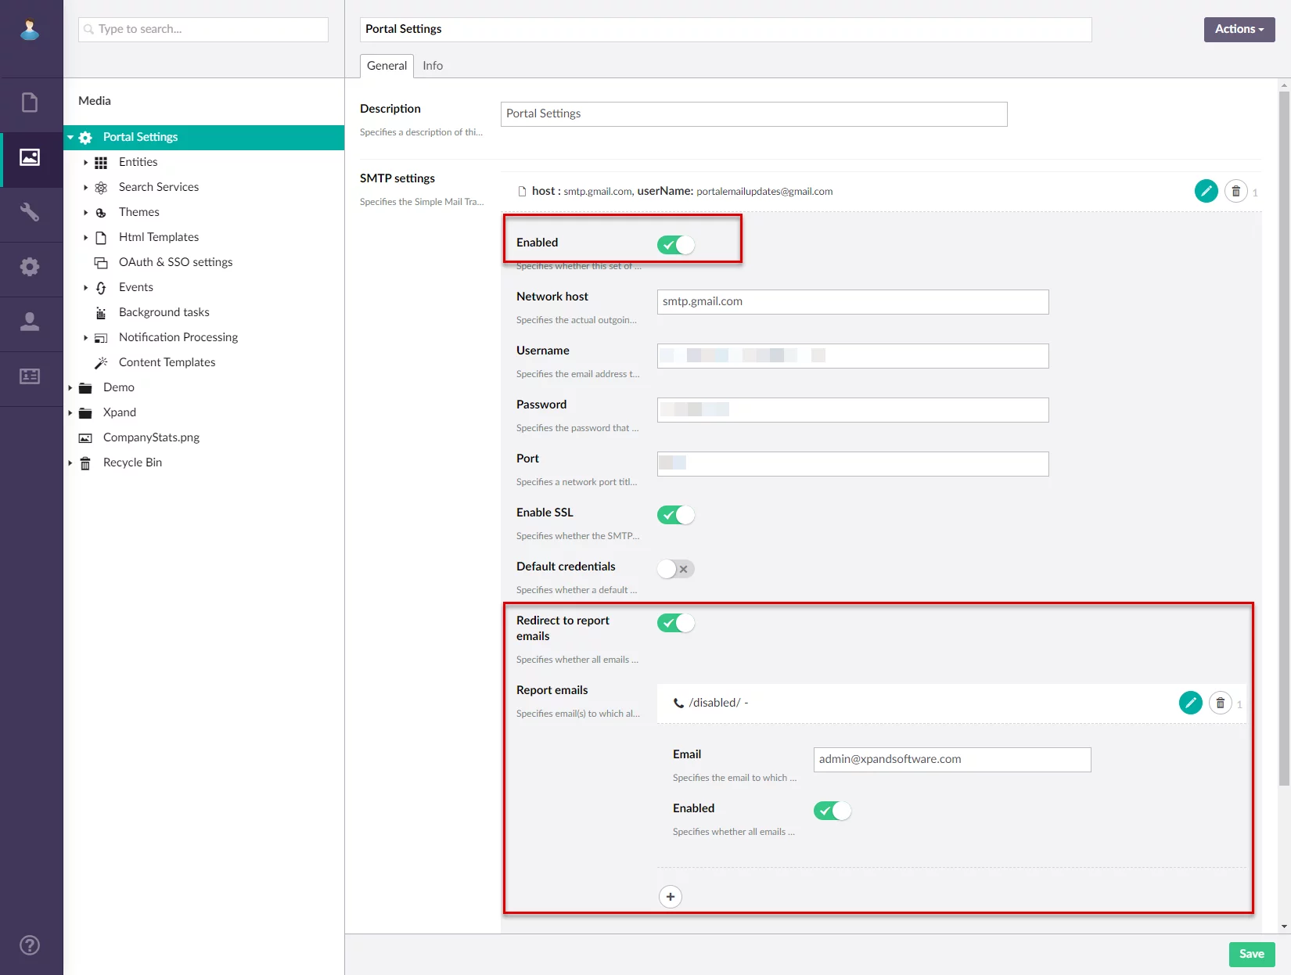Switch to the Info tab
Image resolution: width=1291 pixels, height=975 pixels.
pos(433,66)
